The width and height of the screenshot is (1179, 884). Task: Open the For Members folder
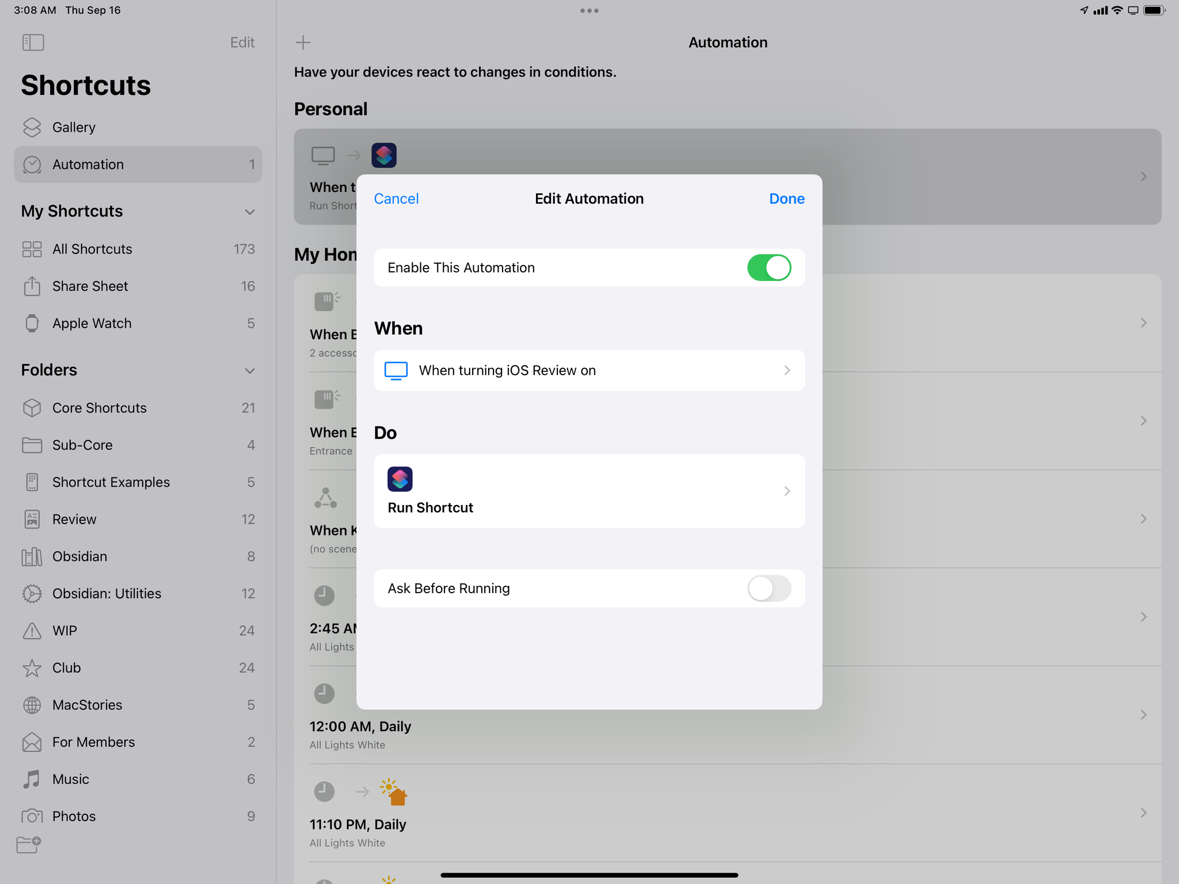pyautogui.click(x=138, y=742)
